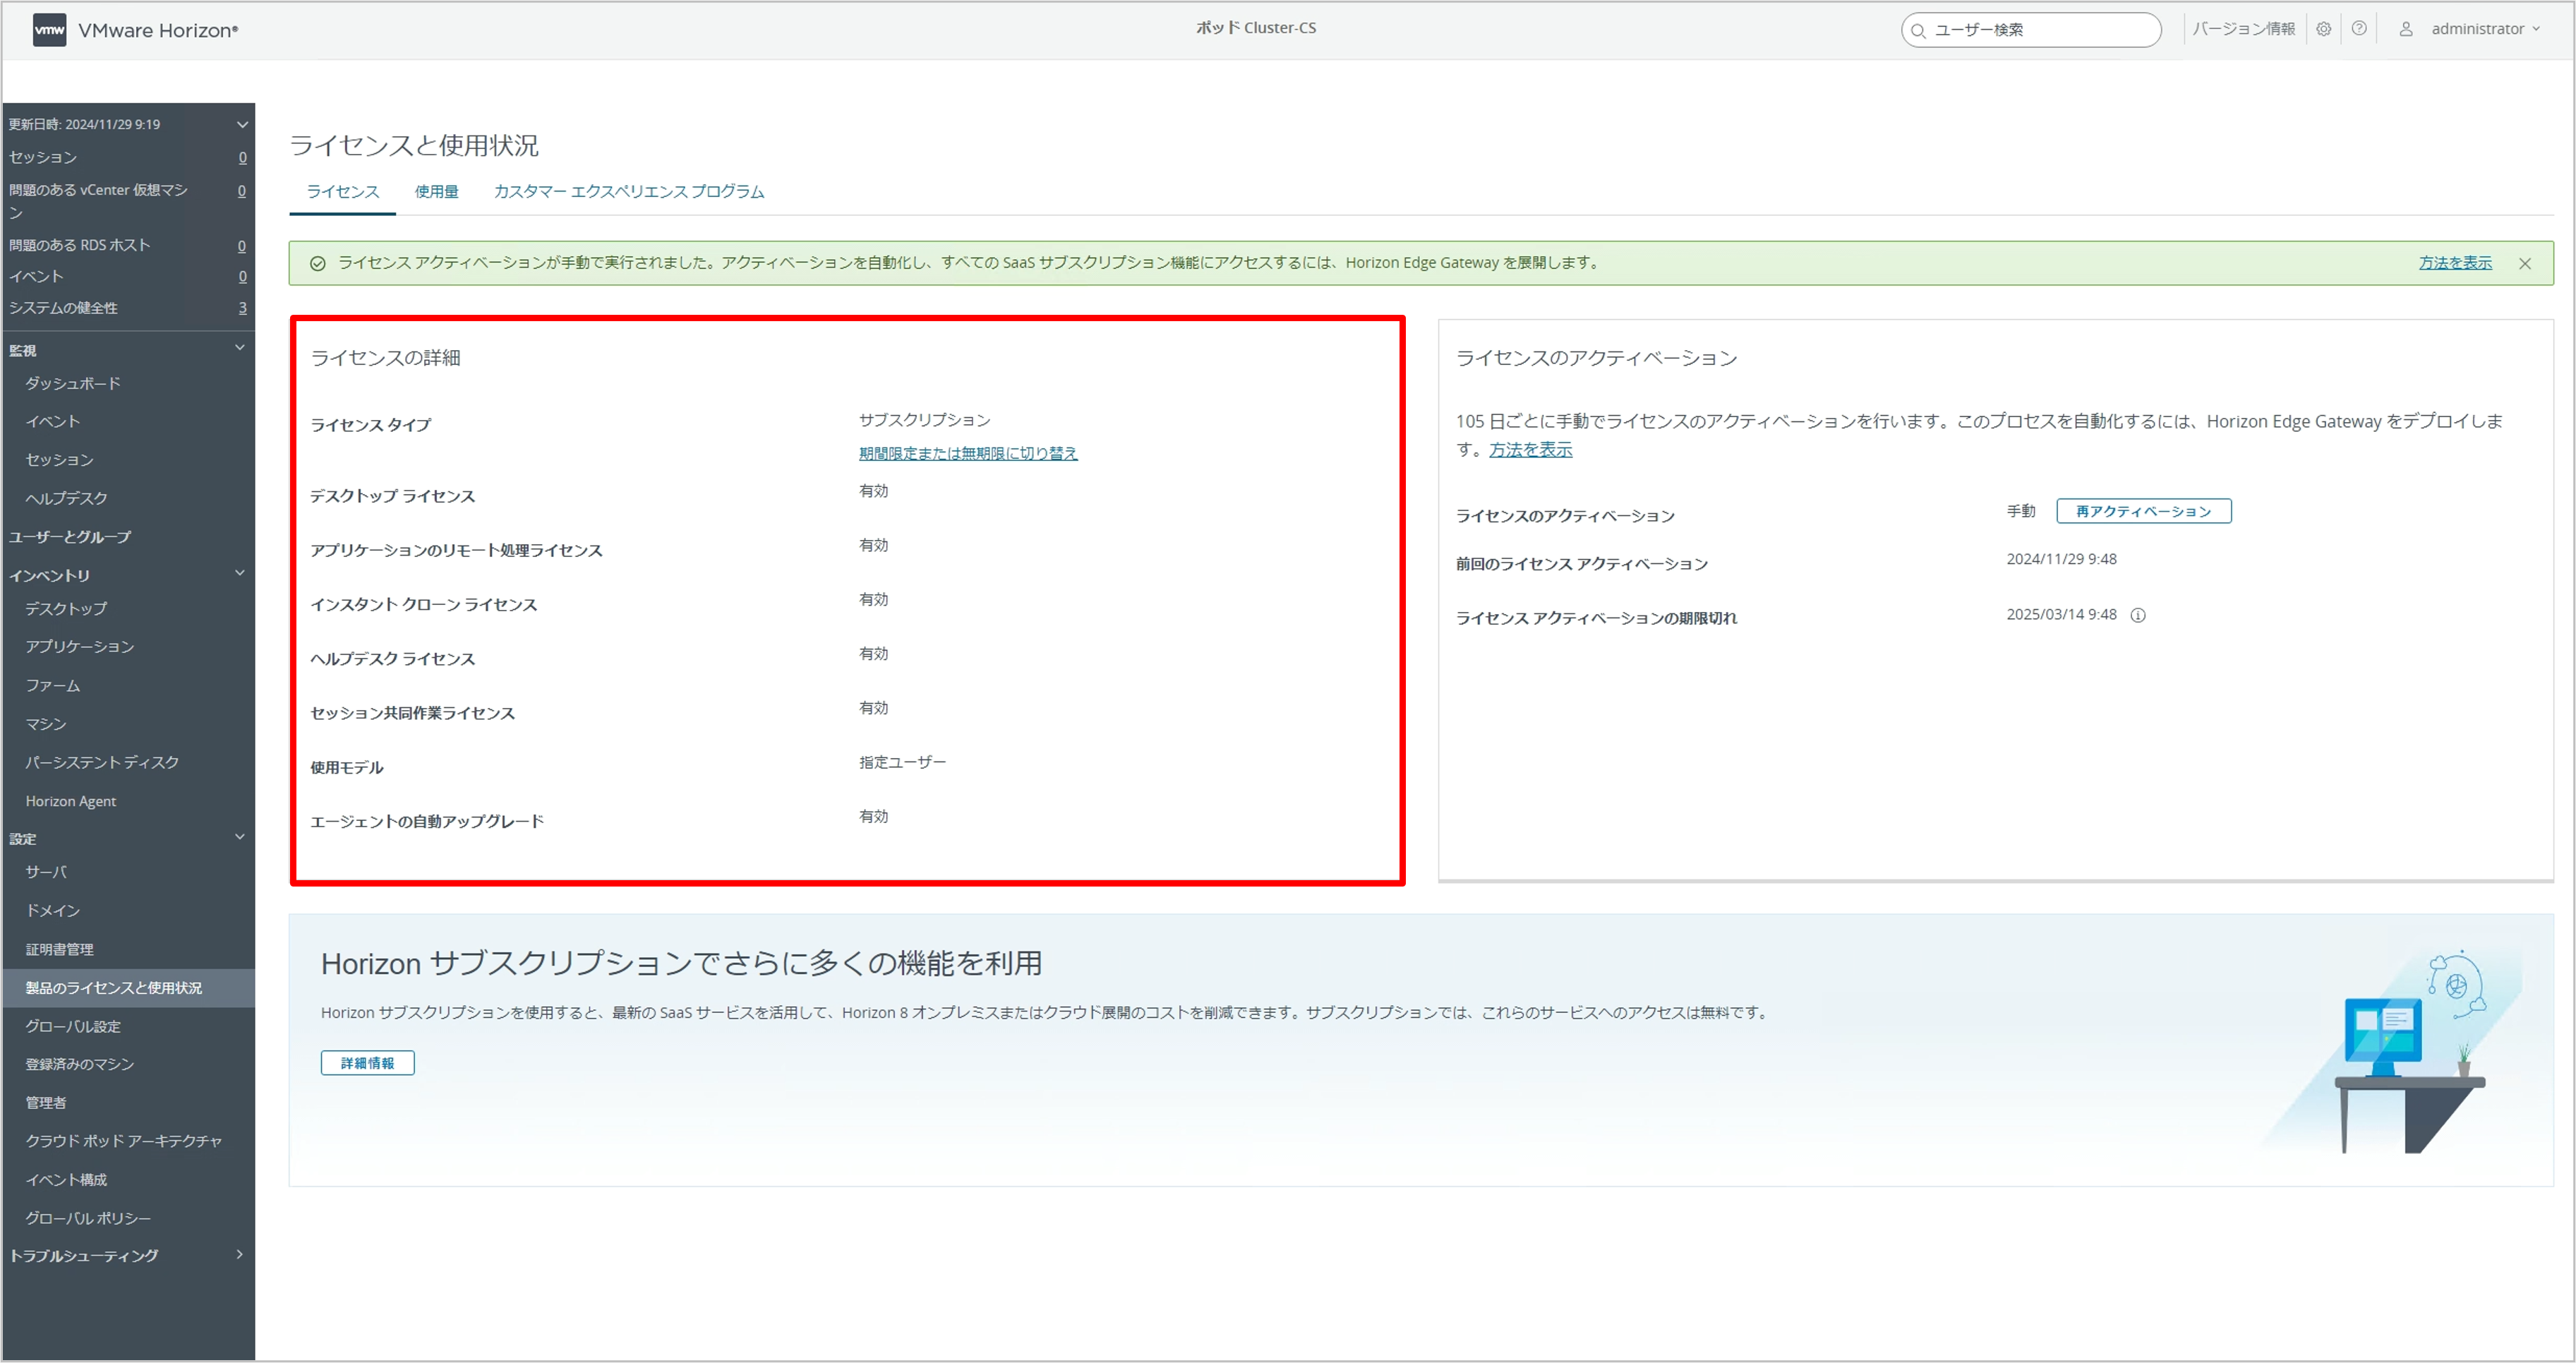Click the サブスクリプション license type value
This screenshot has height=1363, width=2576.
pos(924,420)
